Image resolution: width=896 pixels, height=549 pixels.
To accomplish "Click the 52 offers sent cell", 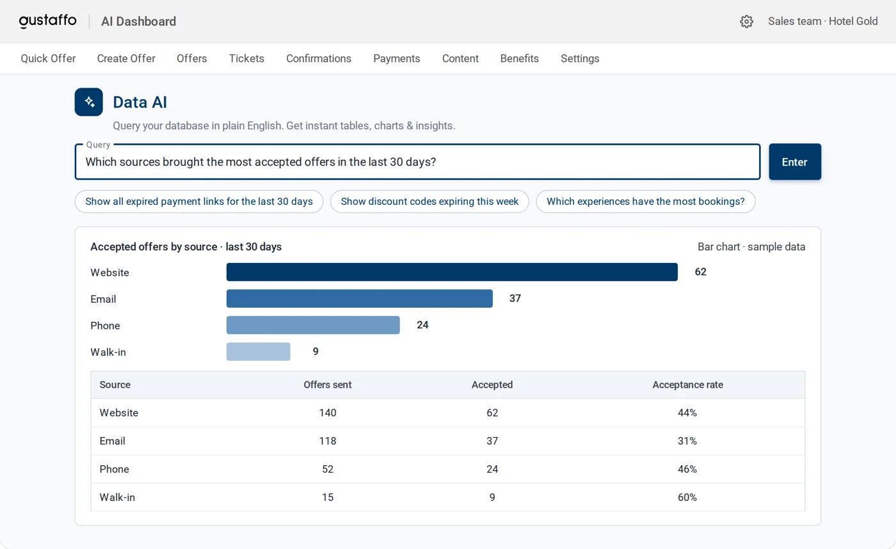I will [328, 469].
